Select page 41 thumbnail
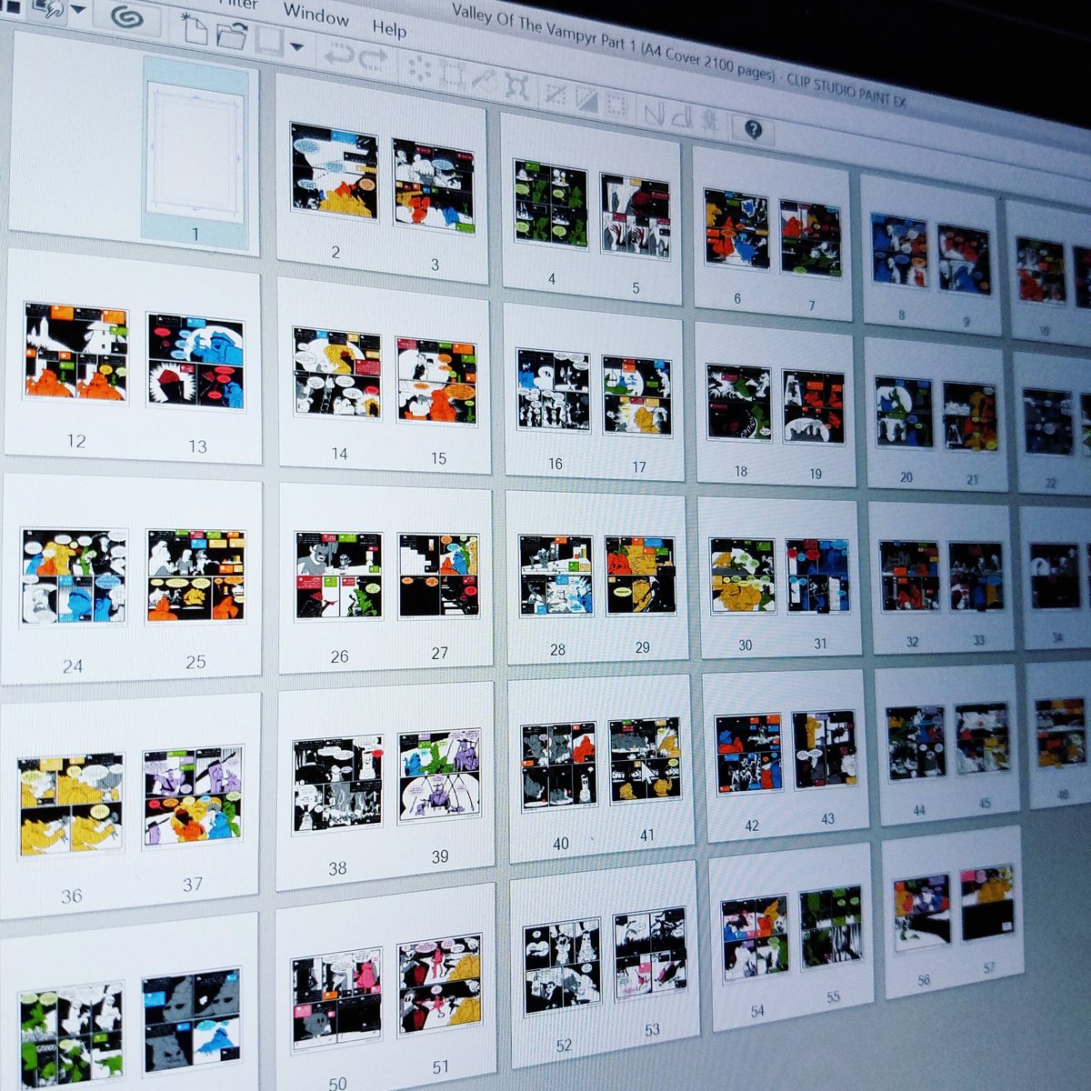Screen dimensions: 1091x1091 click(x=644, y=760)
